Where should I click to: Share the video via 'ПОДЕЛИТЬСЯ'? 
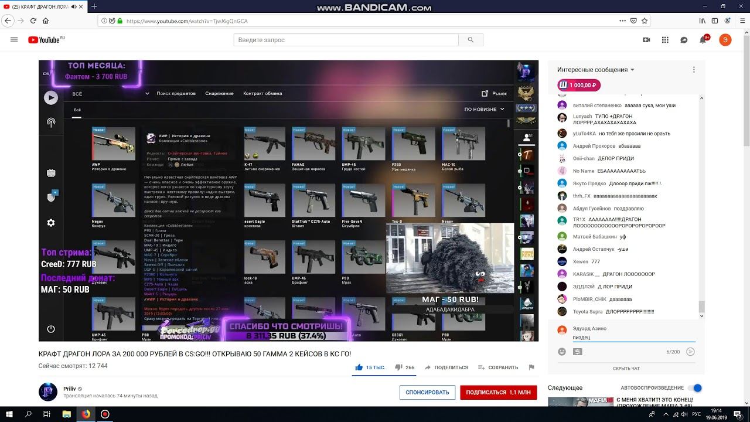click(446, 367)
